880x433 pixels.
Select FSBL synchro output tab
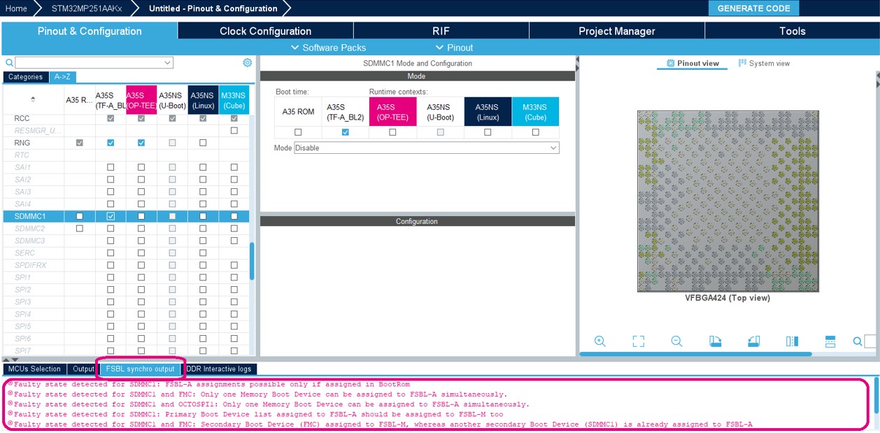coord(141,369)
